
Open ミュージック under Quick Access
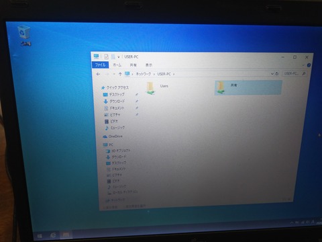pyautogui.click(x=115, y=128)
